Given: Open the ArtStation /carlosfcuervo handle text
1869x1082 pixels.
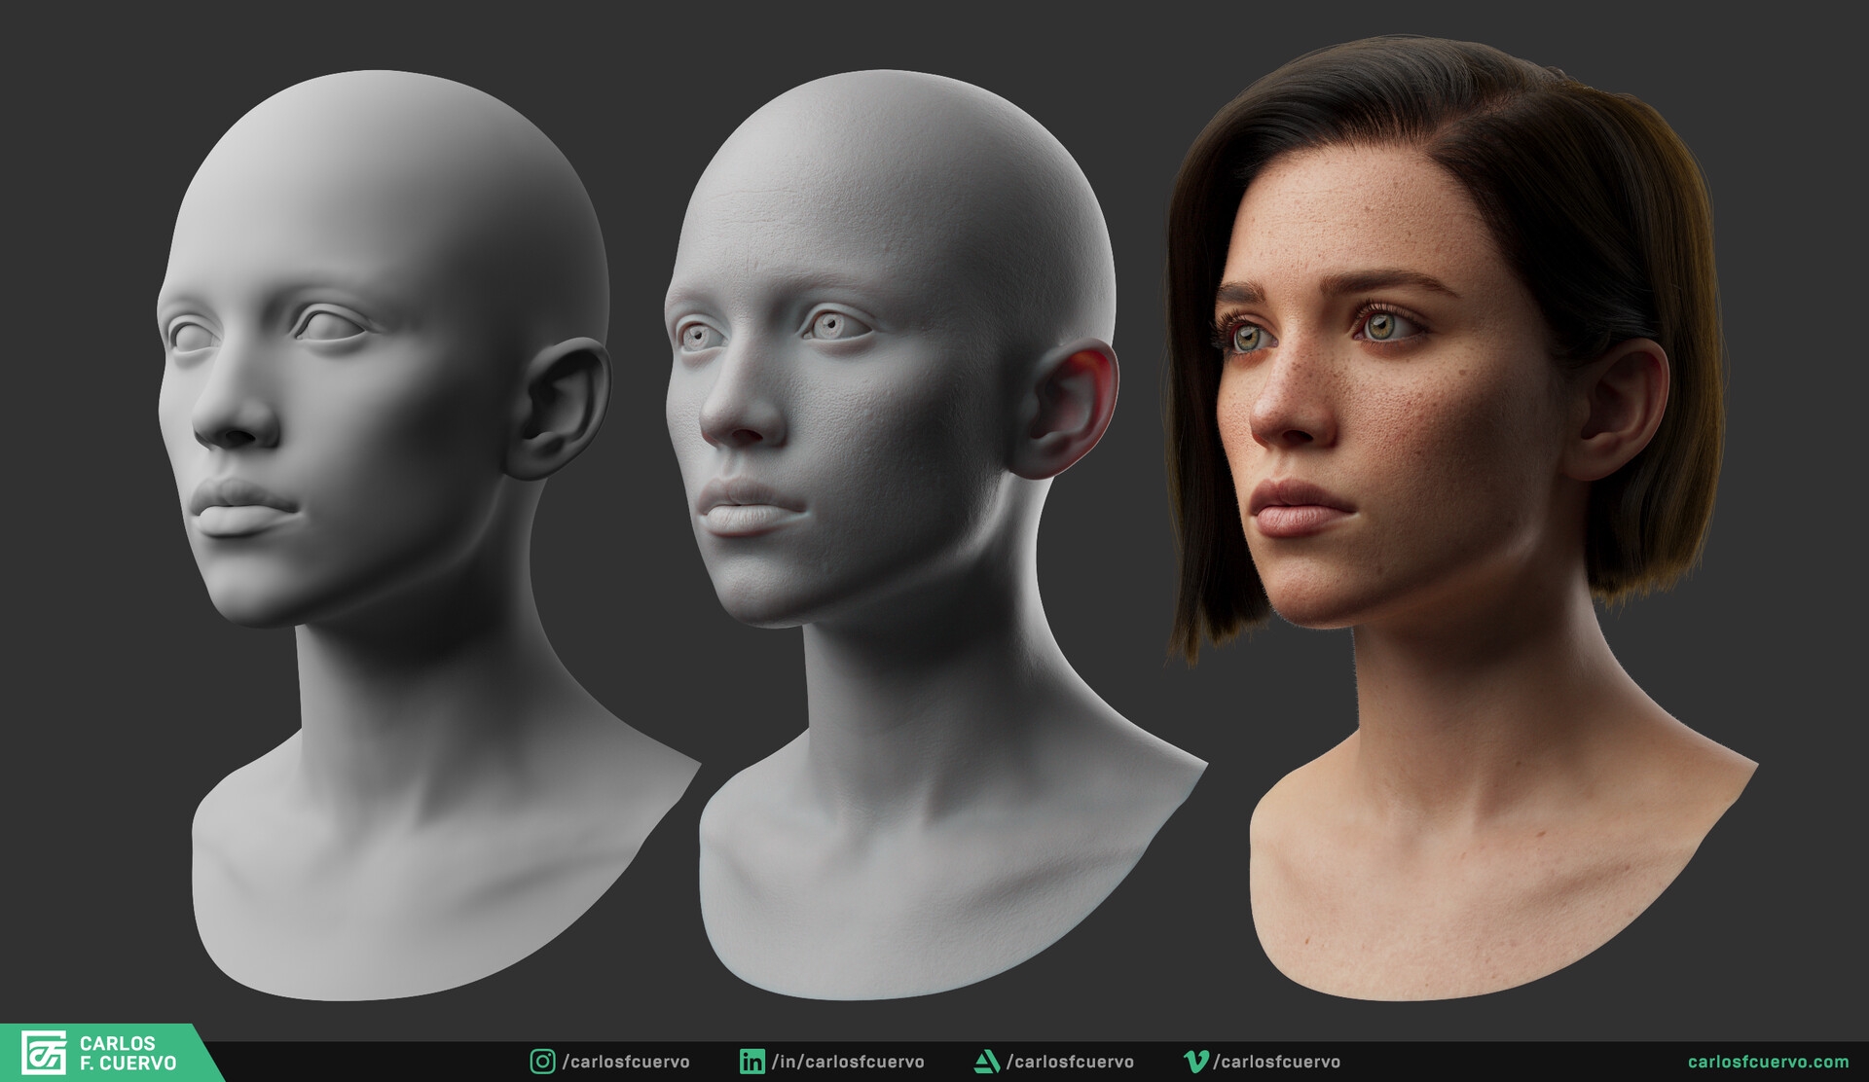Looking at the screenshot, I should pyautogui.click(x=1070, y=1062).
